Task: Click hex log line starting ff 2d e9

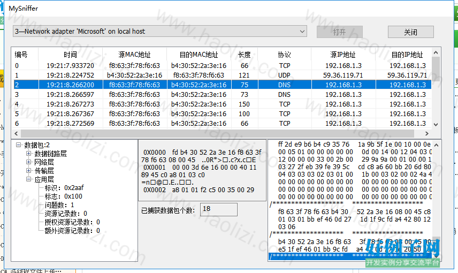Action: (354, 144)
